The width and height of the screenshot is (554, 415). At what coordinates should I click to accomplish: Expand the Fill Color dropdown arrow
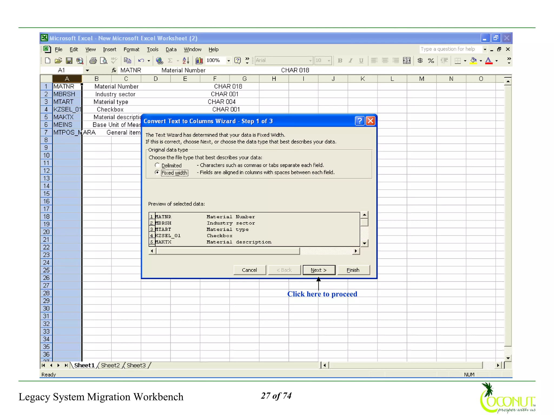481,61
